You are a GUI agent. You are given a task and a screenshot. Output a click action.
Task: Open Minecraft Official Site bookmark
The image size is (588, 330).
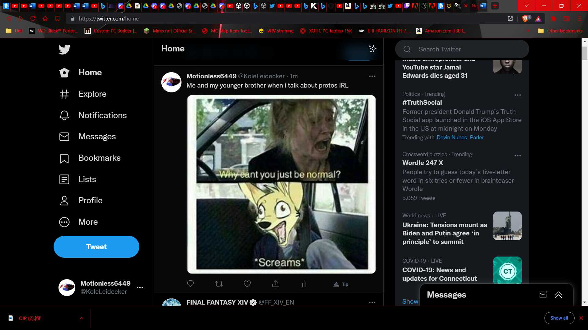pos(170,31)
